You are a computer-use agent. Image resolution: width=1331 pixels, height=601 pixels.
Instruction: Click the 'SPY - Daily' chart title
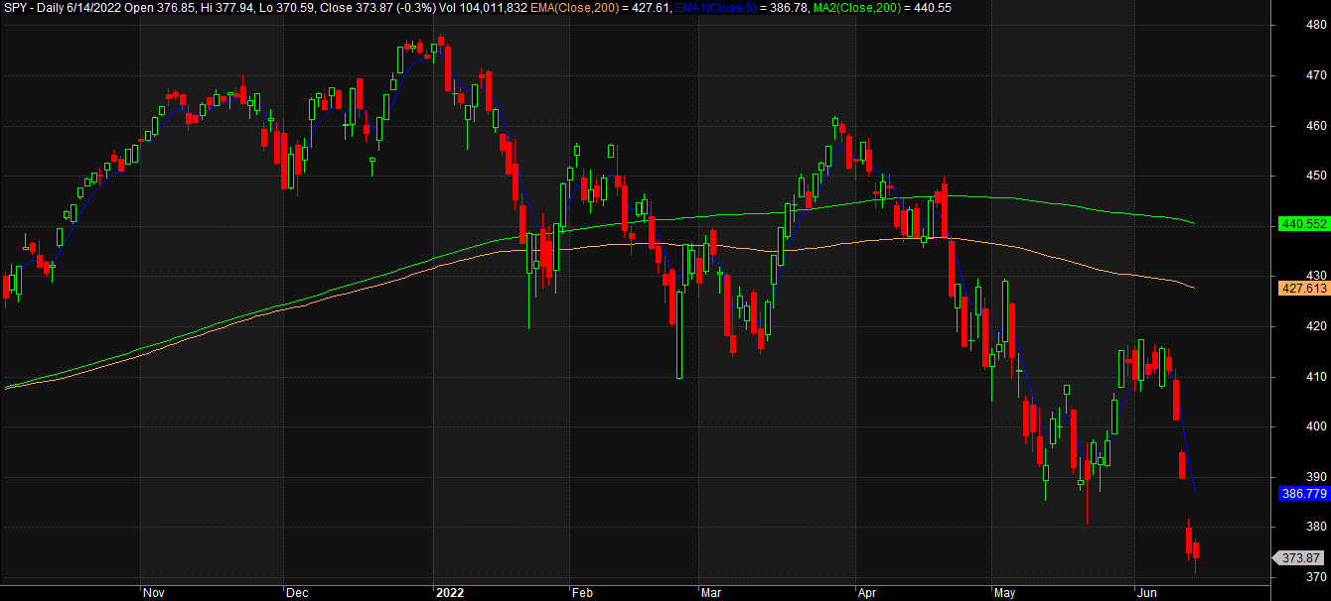tap(36, 7)
